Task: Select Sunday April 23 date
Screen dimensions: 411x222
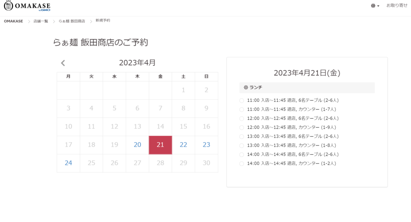Action: [206, 145]
